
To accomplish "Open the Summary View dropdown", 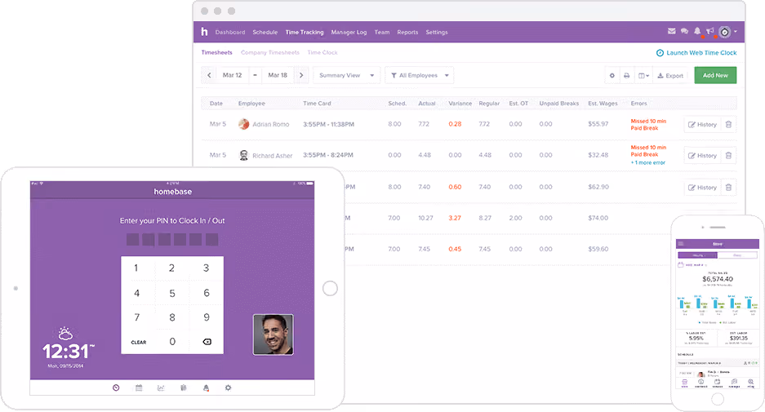I will 346,75.
